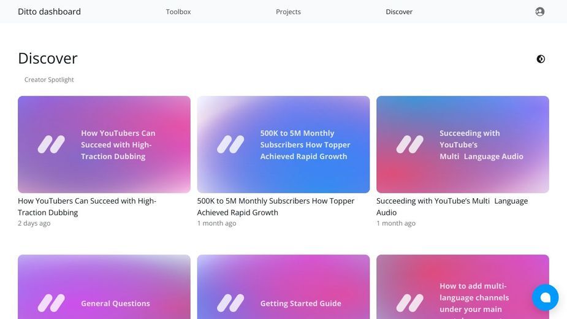Open 'Succeeding with YouTube's Multi Language Audio' title
Viewport: 567px width, 319px height.
click(452, 207)
